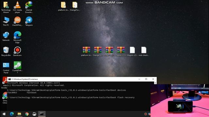This screenshot has width=209, height=117.
Task: Click the Bandicam recording tray icon
Action: pyautogui.click(x=146, y=114)
